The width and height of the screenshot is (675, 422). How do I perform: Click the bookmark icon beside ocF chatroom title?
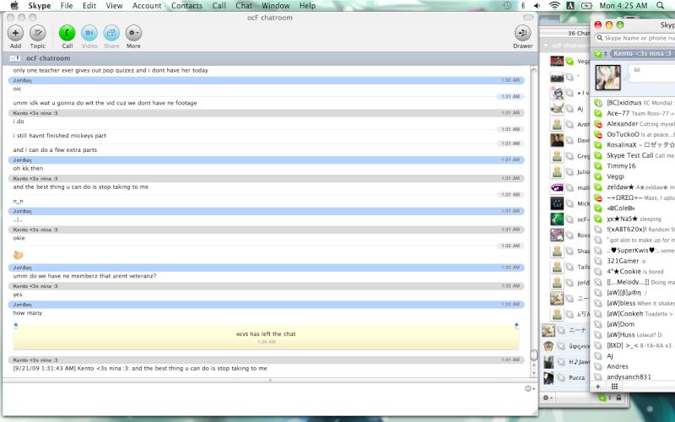(15, 58)
